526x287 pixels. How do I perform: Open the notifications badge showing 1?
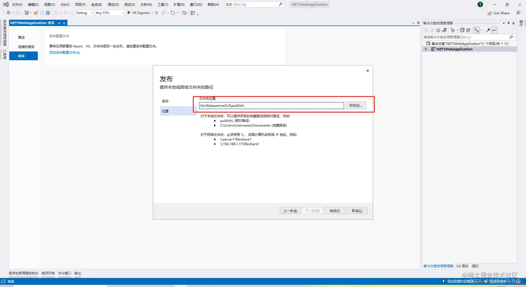480,5
